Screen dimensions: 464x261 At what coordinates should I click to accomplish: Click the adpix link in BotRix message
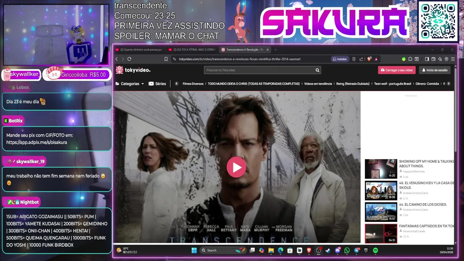click(37, 142)
